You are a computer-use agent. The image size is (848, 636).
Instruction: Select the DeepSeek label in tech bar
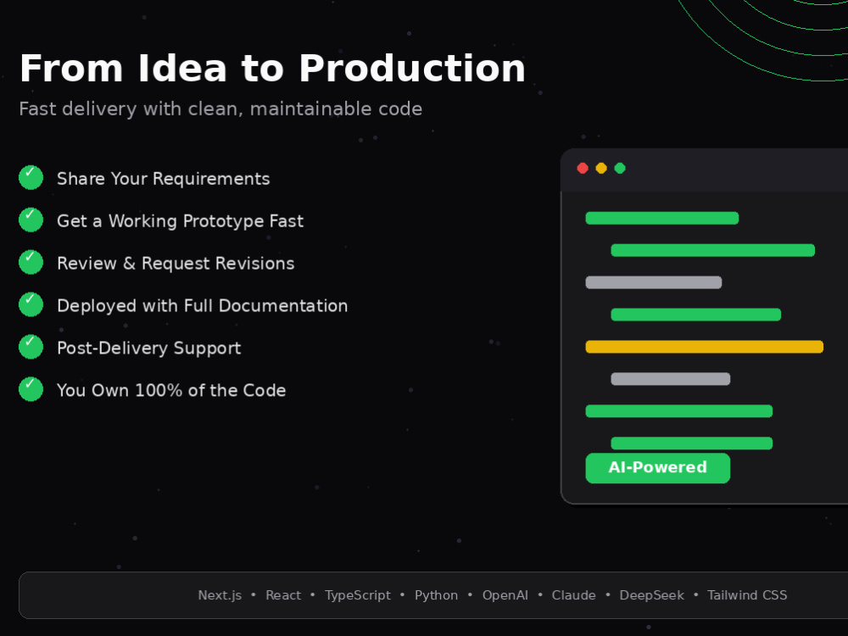[651, 595]
